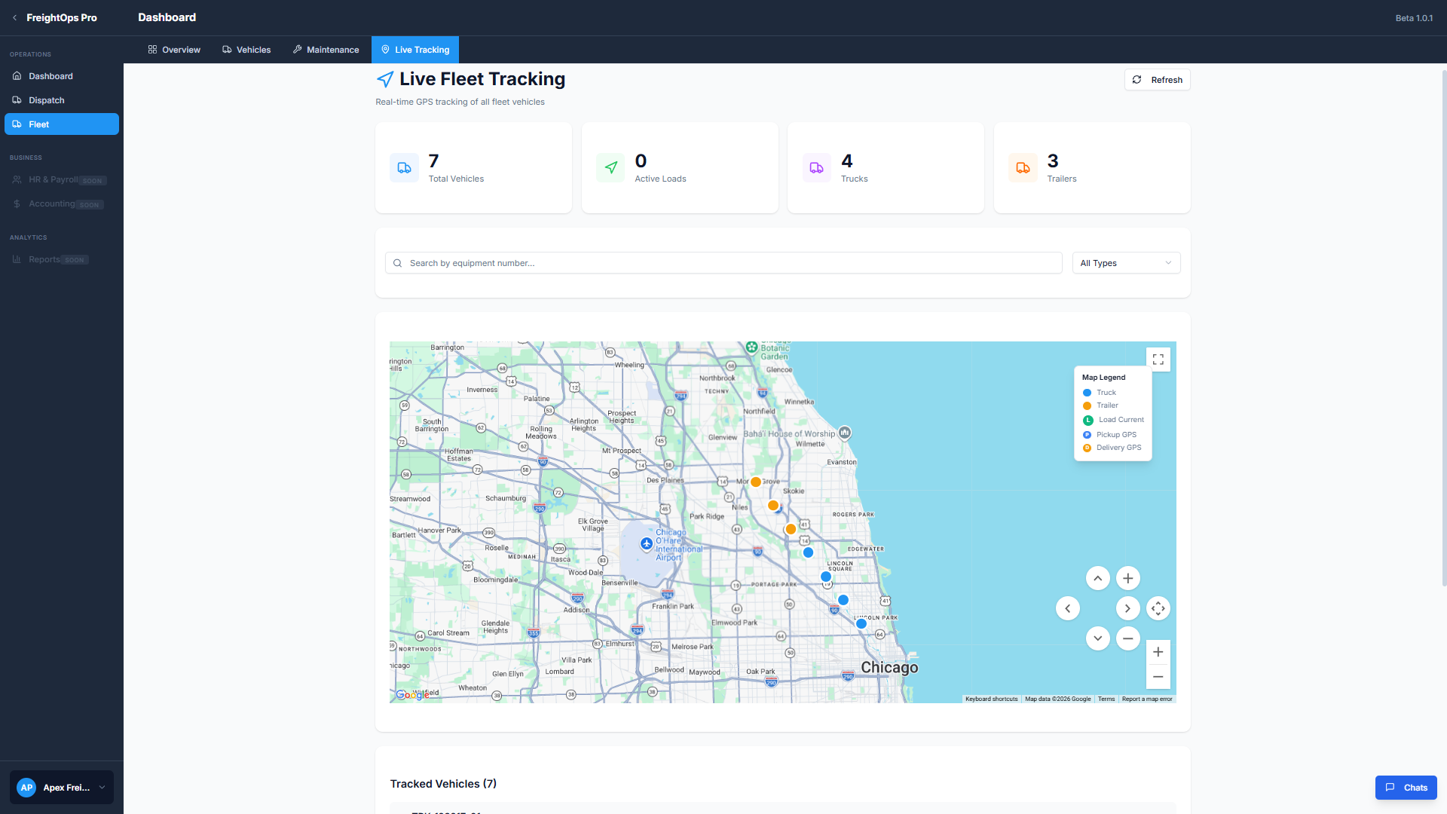Open the Chats button
The image size is (1447, 814).
tap(1406, 787)
